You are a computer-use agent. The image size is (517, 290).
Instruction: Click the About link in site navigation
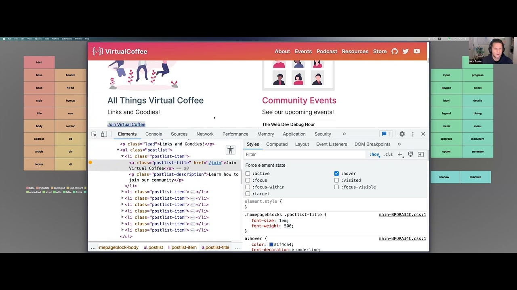282,52
